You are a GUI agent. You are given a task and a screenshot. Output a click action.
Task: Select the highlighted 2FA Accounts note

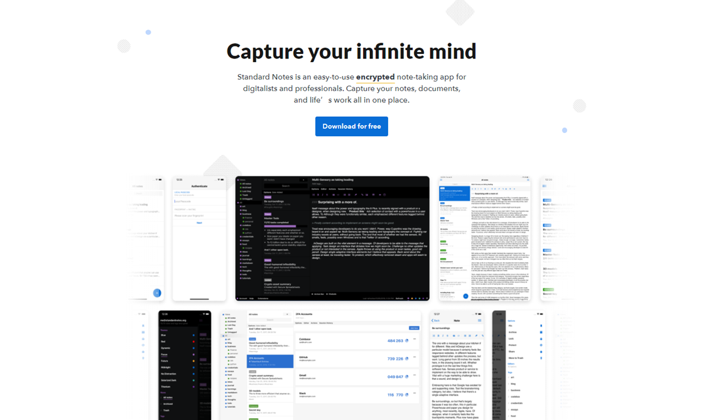[270, 360]
